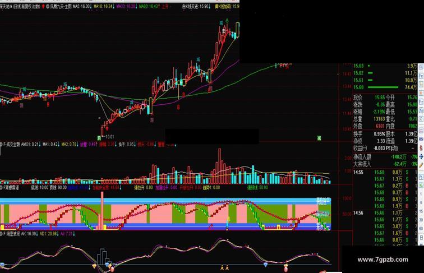Viewport: 424px width, 273px height.
Task: Click the 10.01 low price label
Action: point(109,137)
